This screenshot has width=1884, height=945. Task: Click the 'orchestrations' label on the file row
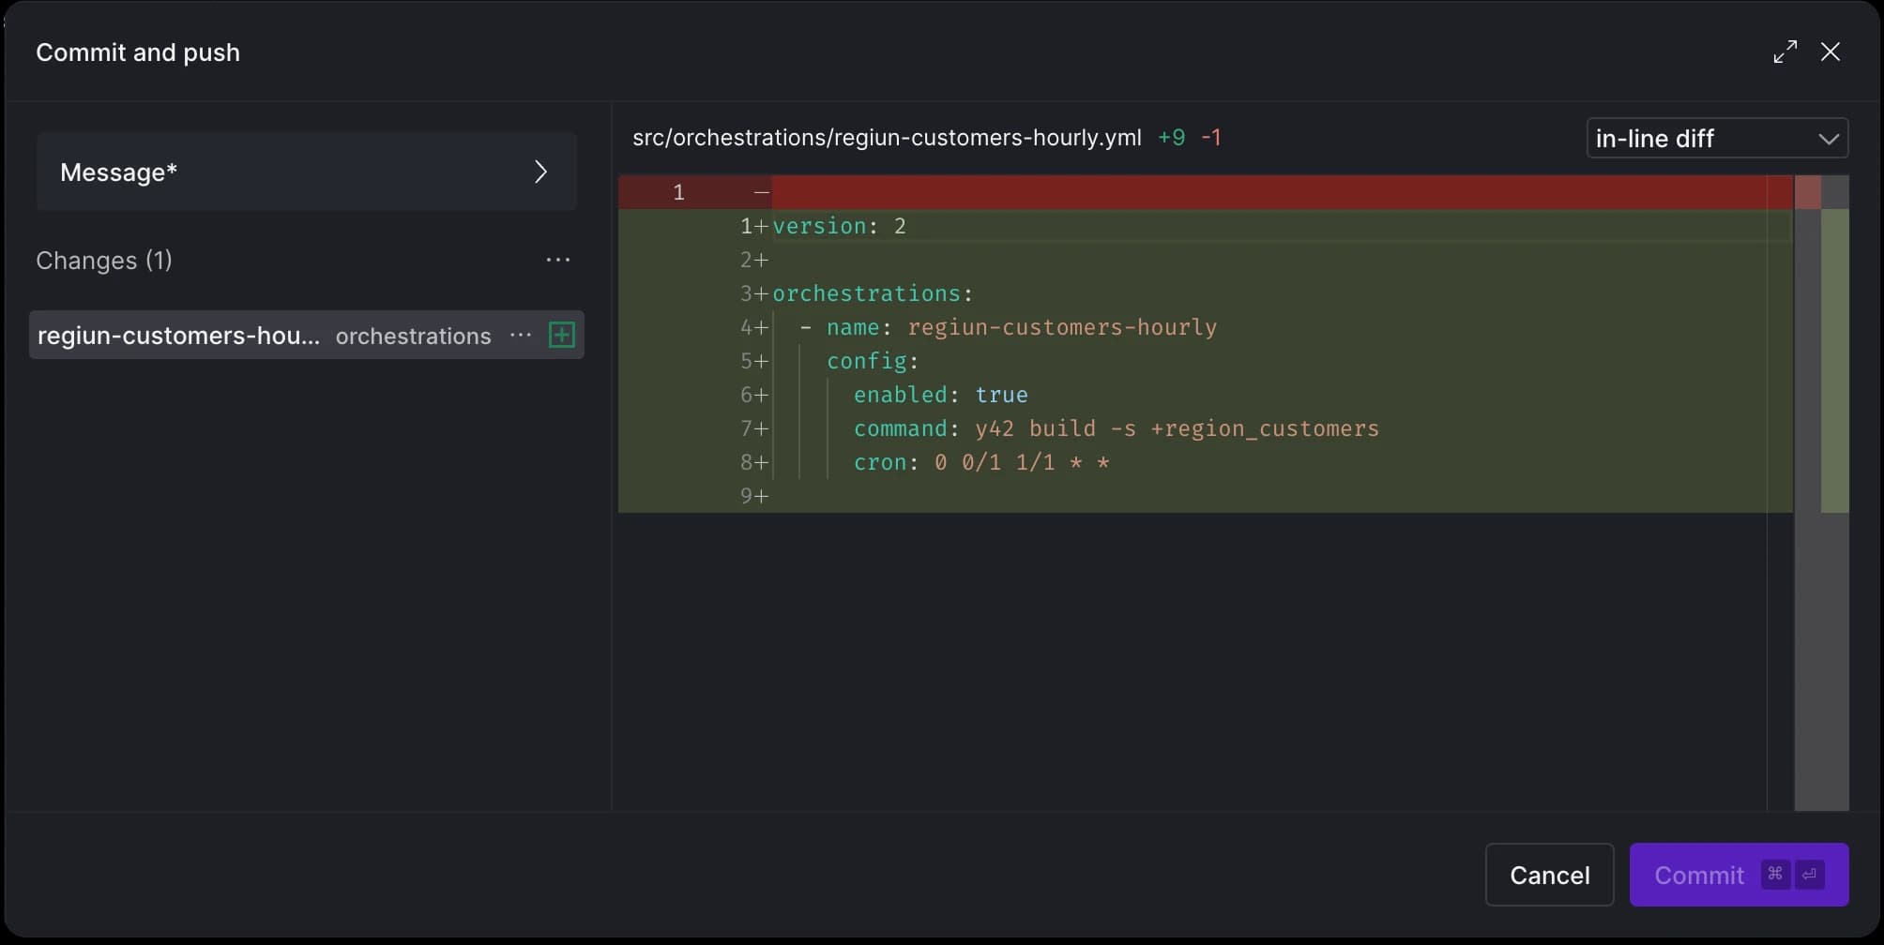(x=413, y=336)
